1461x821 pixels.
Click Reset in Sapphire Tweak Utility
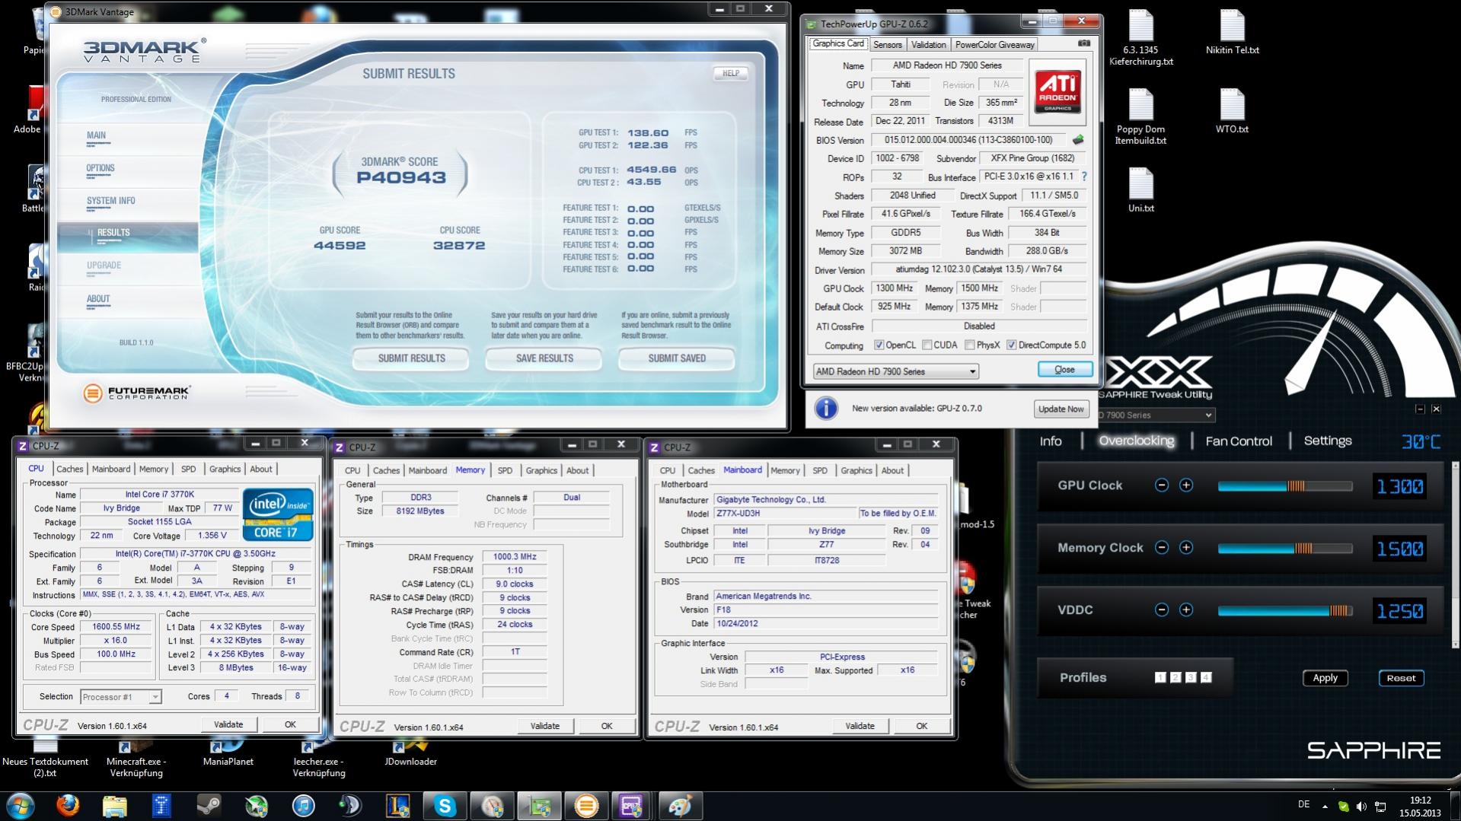pos(1401,678)
